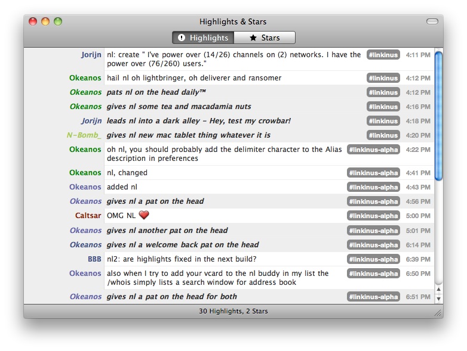467x351 pixels.
Task: Click nickname BBB in the list
Action: [94, 259]
